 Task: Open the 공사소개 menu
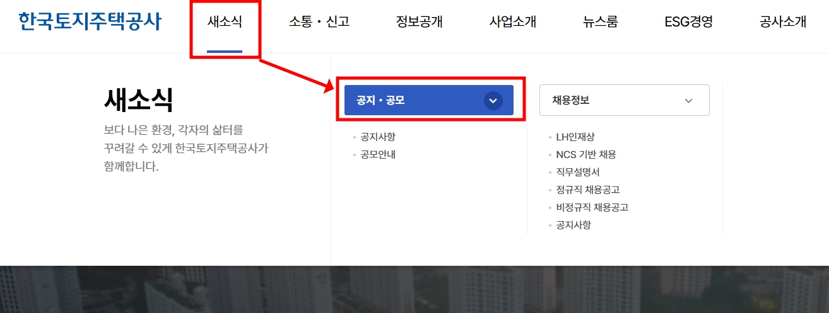click(783, 22)
